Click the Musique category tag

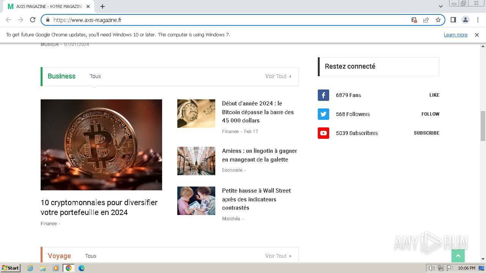tap(50, 44)
